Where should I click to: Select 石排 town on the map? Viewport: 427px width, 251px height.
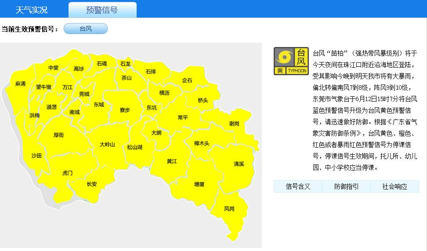pos(151,72)
